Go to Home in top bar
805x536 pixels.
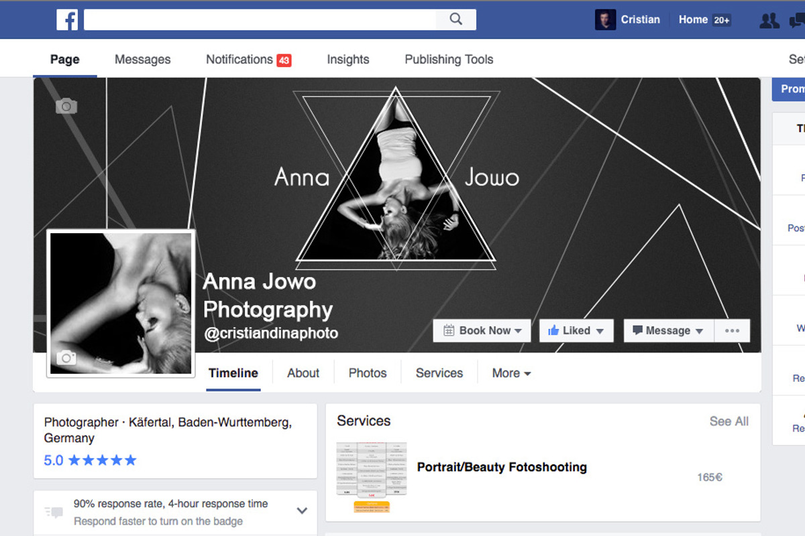coord(693,19)
